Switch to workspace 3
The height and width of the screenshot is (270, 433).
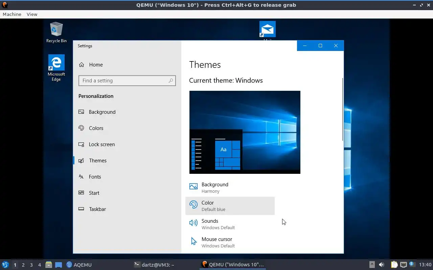tap(31, 265)
